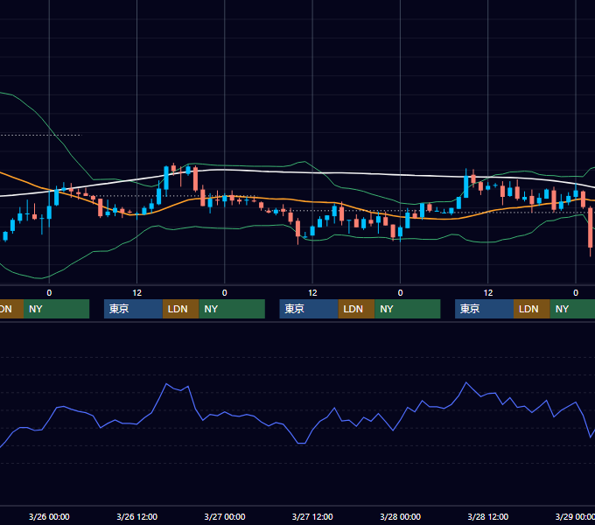Click the 3/27 12:00 date label
Viewport: 595px width, 525px height.
(x=312, y=516)
